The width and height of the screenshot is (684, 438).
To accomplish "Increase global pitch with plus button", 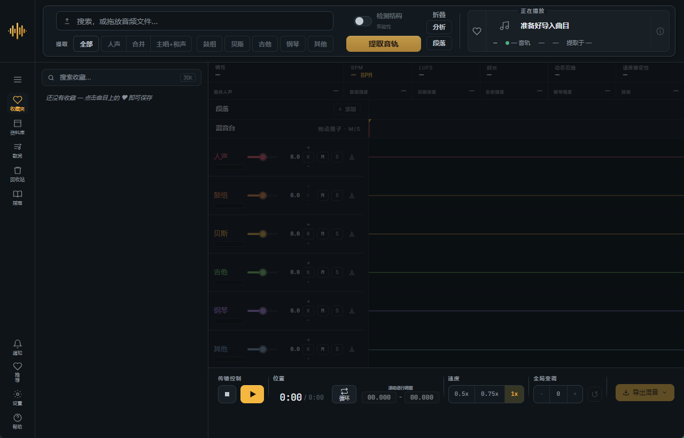I will 575,394.
